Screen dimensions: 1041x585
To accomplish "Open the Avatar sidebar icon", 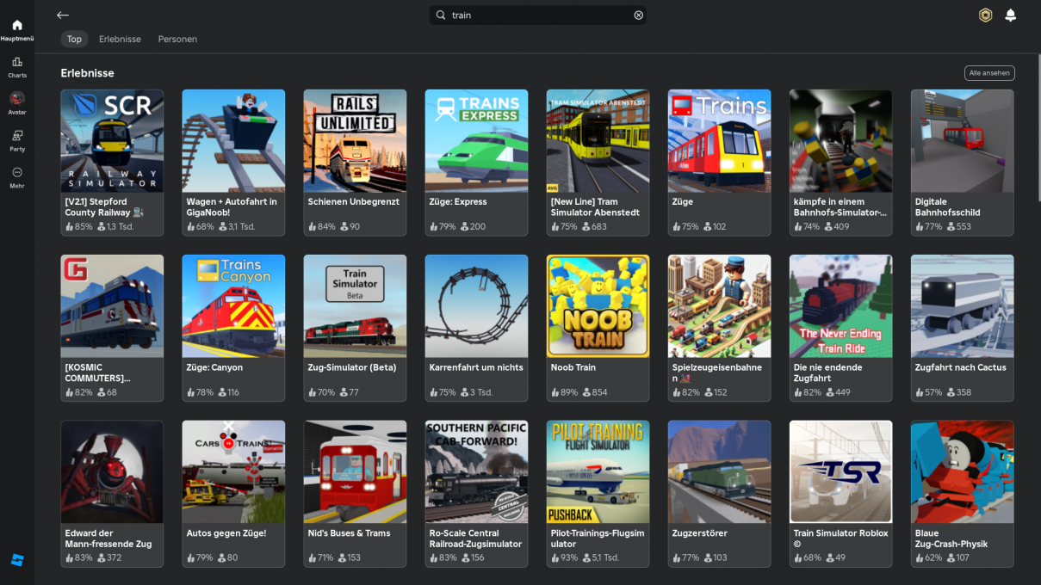I will click(17, 99).
